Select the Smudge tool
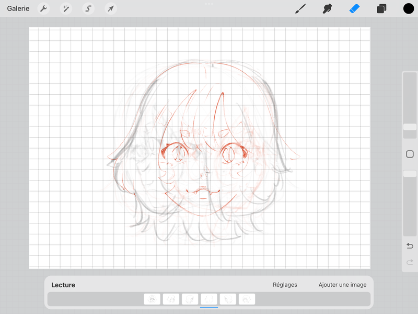 [328, 9]
